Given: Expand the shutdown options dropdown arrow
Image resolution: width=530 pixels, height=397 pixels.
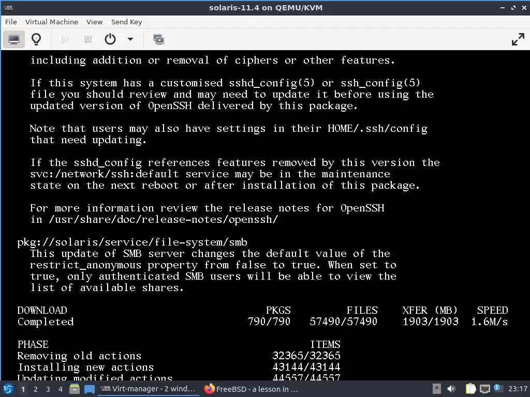Looking at the screenshot, I should tap(130, 39).
